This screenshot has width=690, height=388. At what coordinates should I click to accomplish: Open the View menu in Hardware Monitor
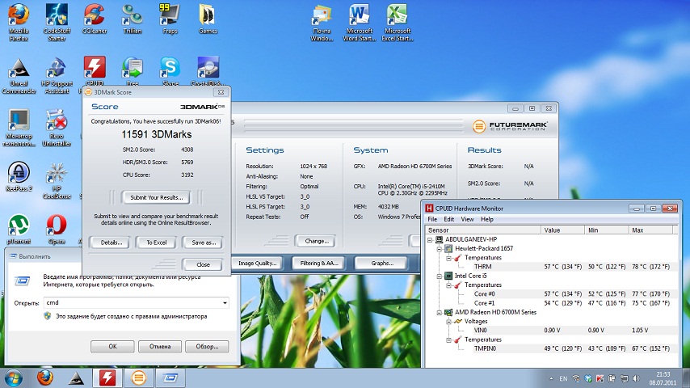tap(467, 219)
